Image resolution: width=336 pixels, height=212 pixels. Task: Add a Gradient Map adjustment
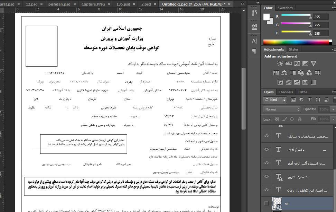point(314,82)
